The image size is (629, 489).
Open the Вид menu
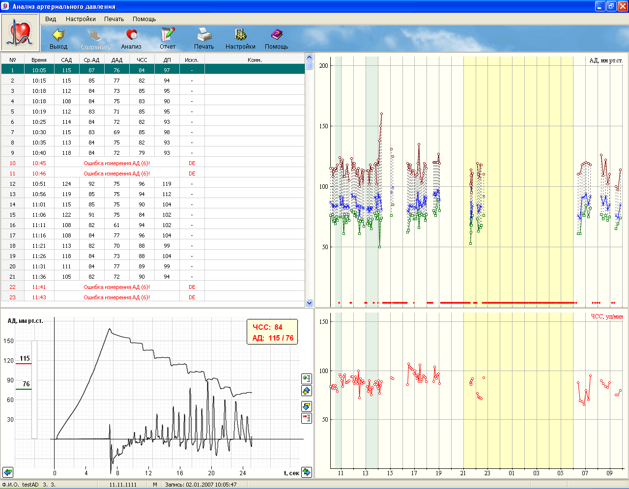pos(51,19)
